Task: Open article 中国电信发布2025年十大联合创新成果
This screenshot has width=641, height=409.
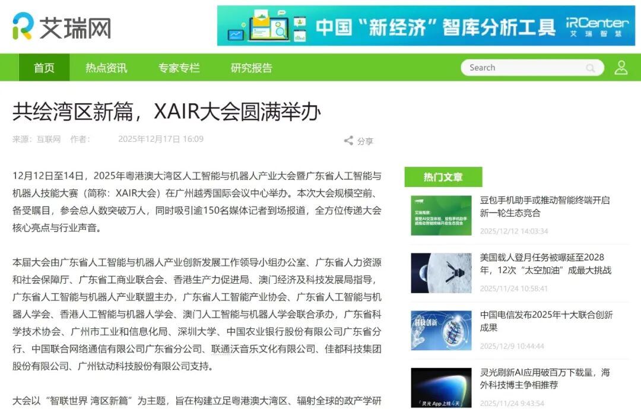Action: 546,321
